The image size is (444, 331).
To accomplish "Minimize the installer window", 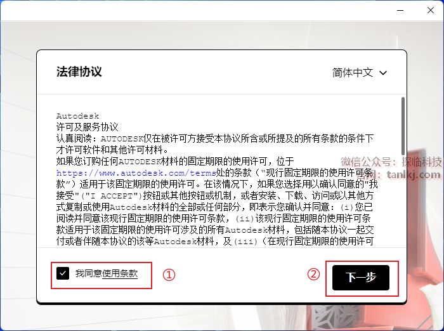I will (x=400, y=11).
